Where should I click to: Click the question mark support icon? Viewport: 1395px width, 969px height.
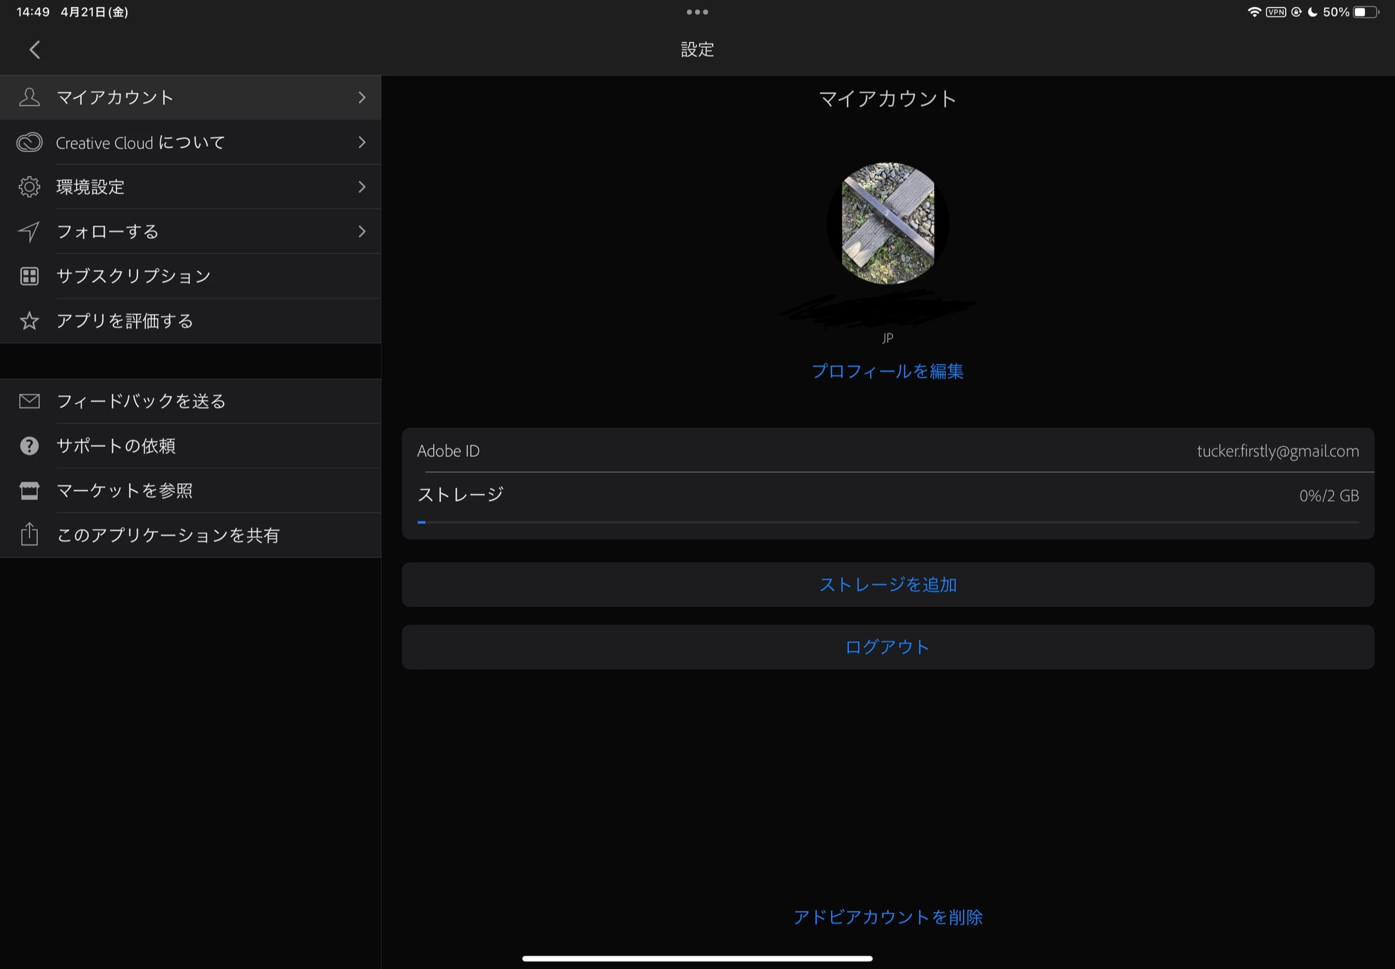click(29, 446)
